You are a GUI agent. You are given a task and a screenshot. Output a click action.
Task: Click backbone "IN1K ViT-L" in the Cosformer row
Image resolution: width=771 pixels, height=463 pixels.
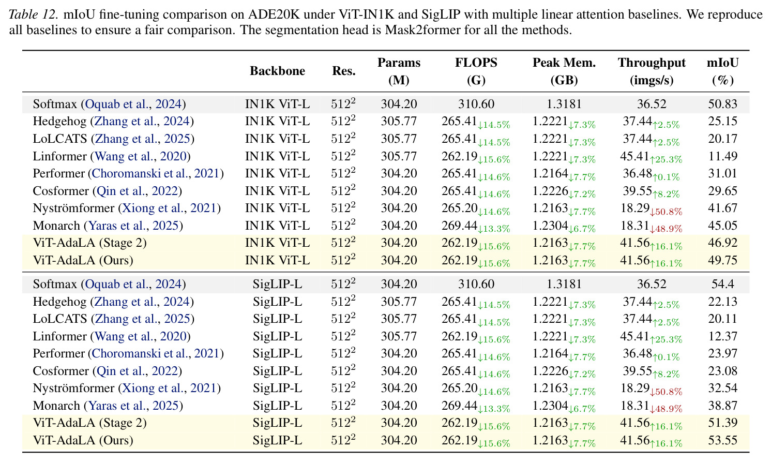278,191
